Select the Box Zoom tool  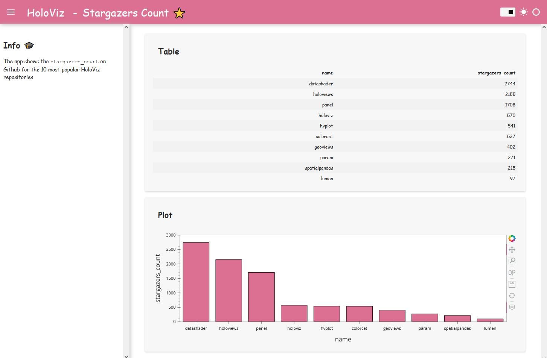tap(512, 261)
